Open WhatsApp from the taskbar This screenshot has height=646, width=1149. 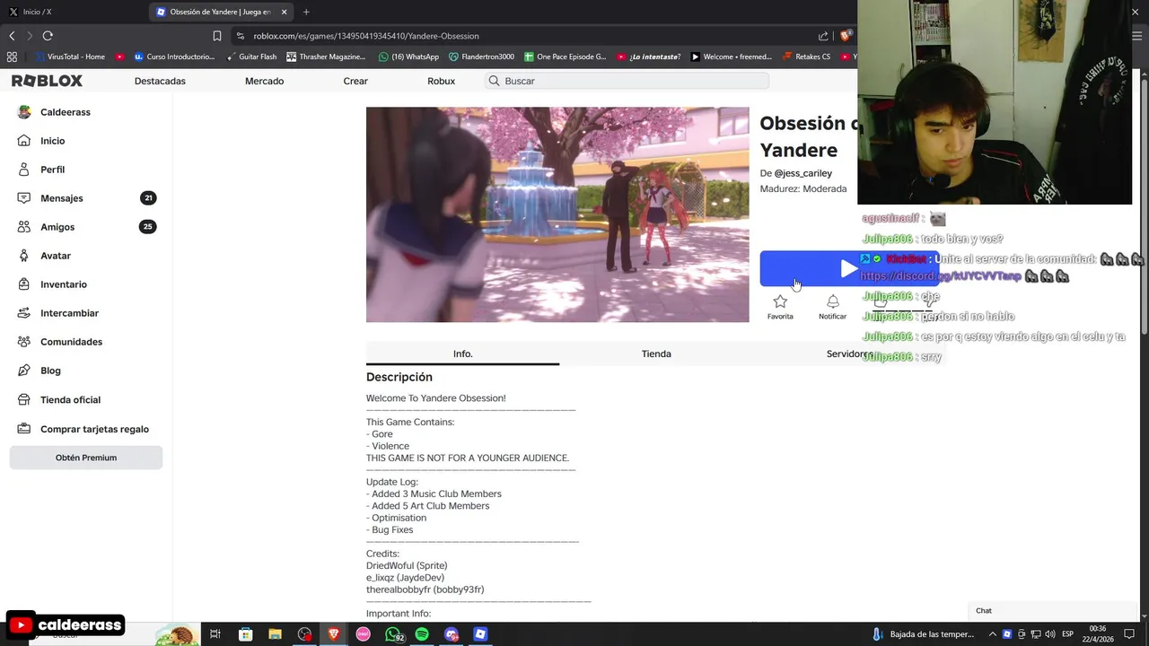point(393,634)
